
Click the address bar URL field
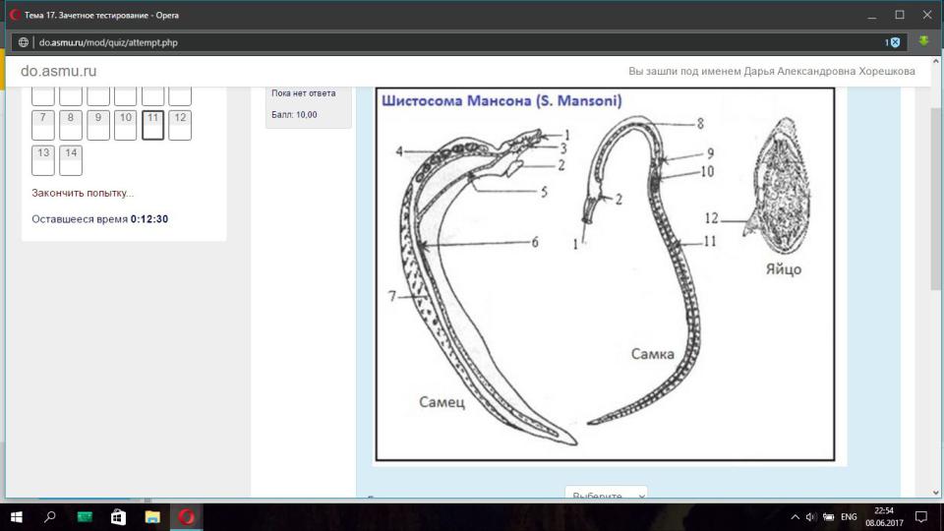457,42
